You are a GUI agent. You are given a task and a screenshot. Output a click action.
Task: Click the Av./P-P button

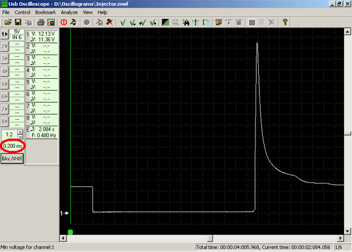(x=12, y=158)
